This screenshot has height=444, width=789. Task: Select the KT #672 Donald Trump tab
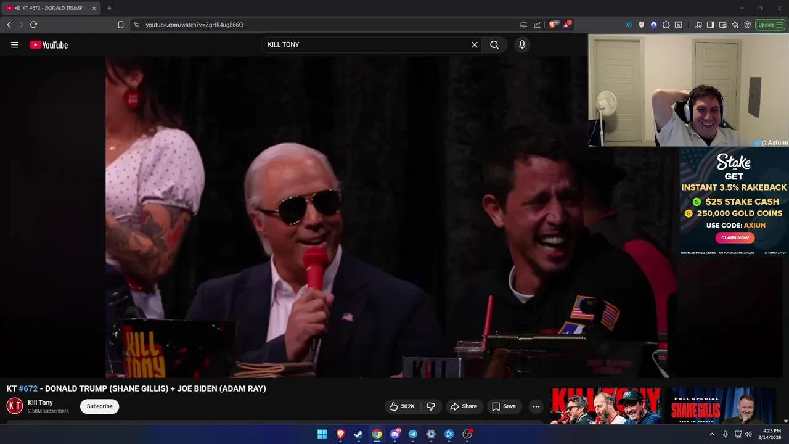coord(51,8)
